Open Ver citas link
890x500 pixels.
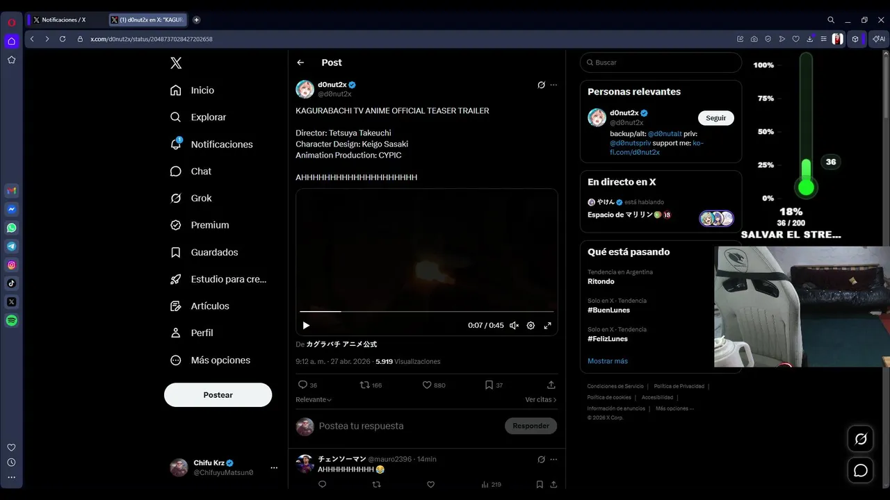click(x=541, y=400)
